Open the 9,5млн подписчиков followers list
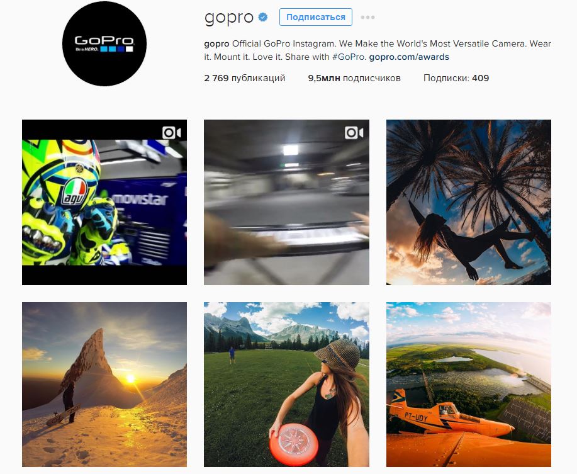 pos(354,78)
